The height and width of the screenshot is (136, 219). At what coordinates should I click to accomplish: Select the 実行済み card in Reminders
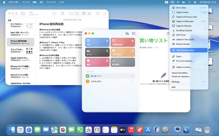coord(123,62)
